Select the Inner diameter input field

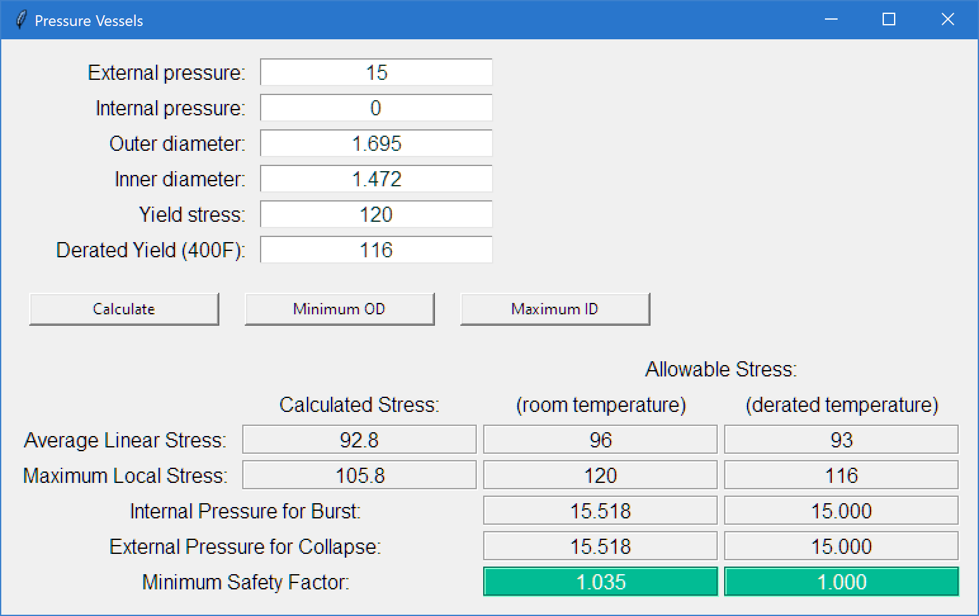point(377,179)
